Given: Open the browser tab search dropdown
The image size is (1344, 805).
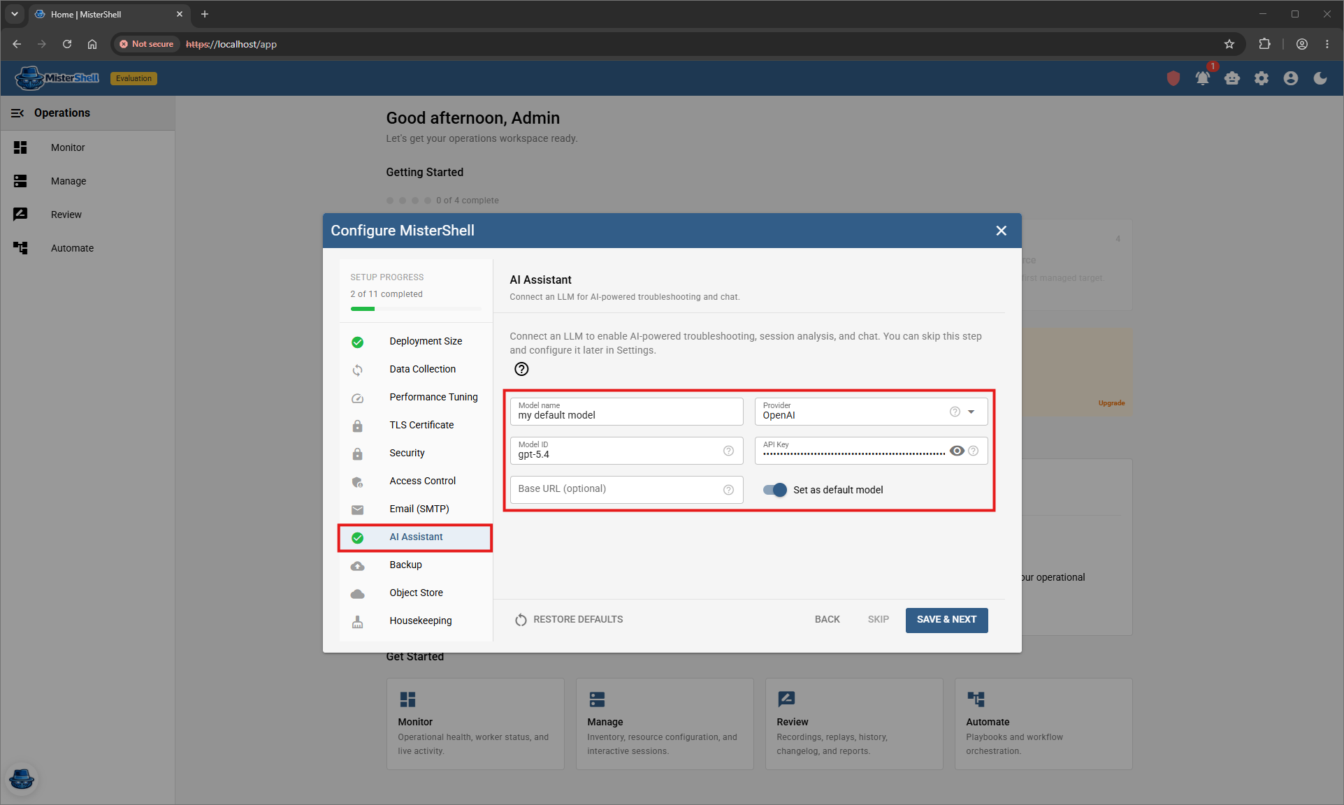Looking at the screenshot, I should (x=14, y=14).
